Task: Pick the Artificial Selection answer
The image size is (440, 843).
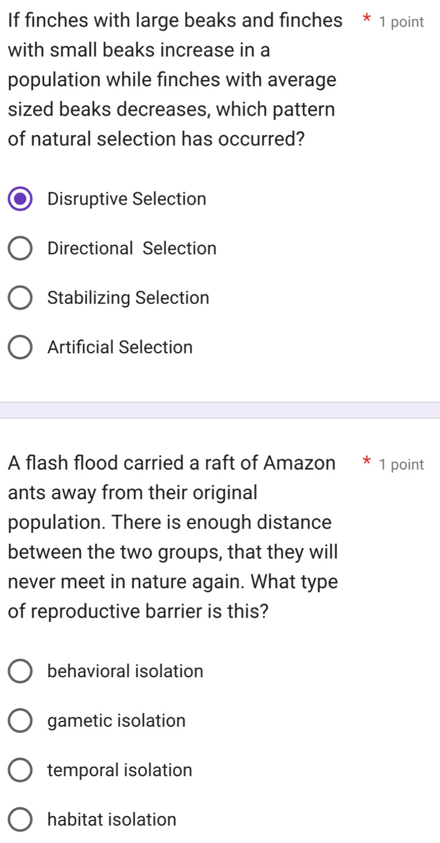Action: pos(20,347)
